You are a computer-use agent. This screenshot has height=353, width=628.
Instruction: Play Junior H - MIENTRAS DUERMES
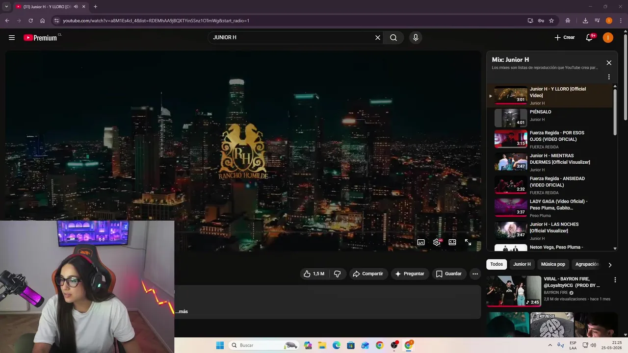coord(550,162)
